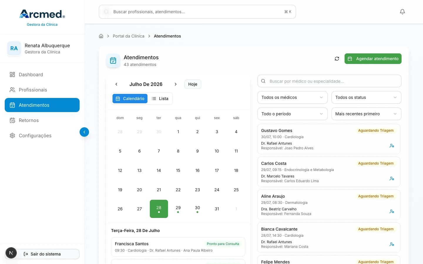
Task: Click Portal da Clínica breadcrumb link
Action: [x=128, y=36]
